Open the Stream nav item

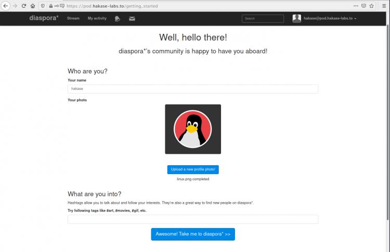(x=73, y=19)
